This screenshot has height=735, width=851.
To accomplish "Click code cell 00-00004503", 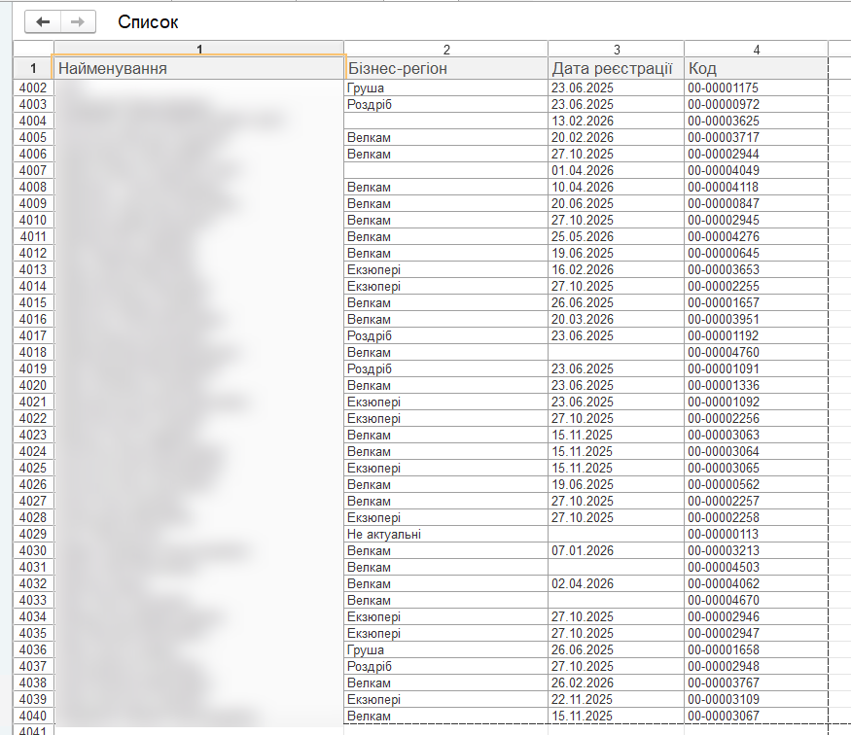I will 756,568.
